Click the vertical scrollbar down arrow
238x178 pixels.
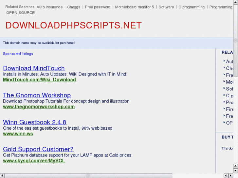[x=235, y=171]
